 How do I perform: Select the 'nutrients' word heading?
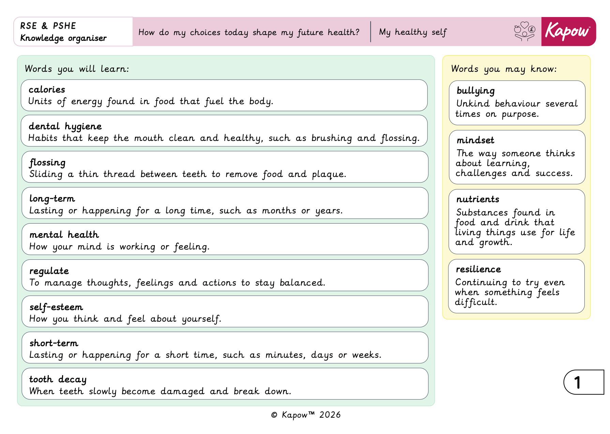point(478,199)
